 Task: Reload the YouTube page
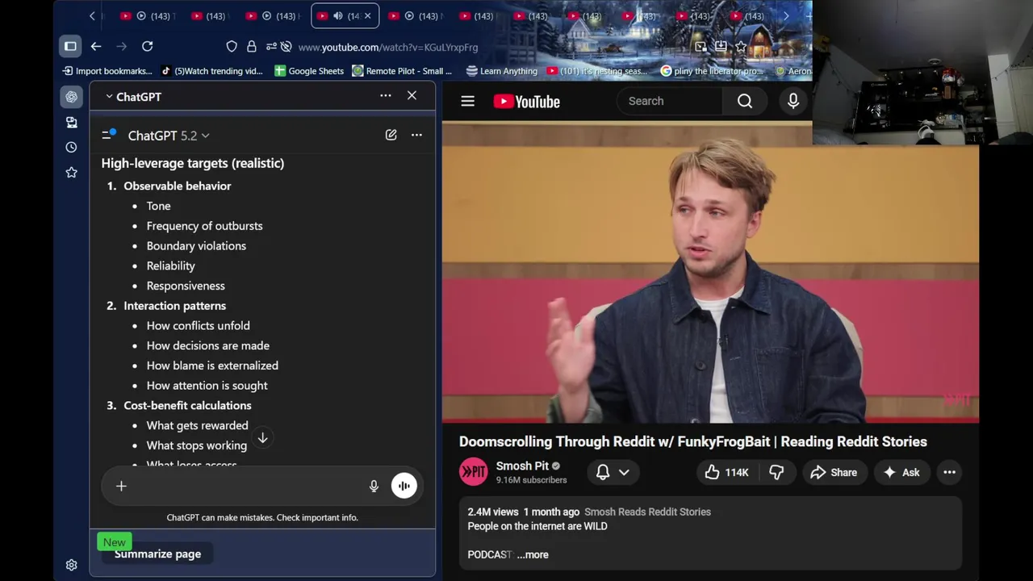tap(147, 46)
